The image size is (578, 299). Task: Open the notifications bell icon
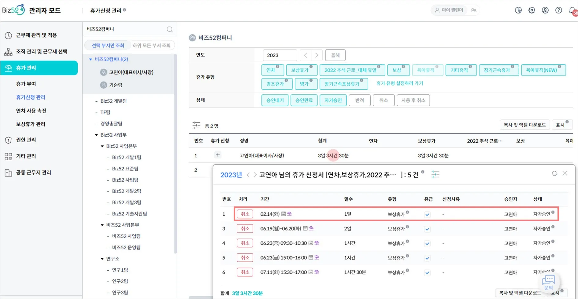tap(572, 10)
